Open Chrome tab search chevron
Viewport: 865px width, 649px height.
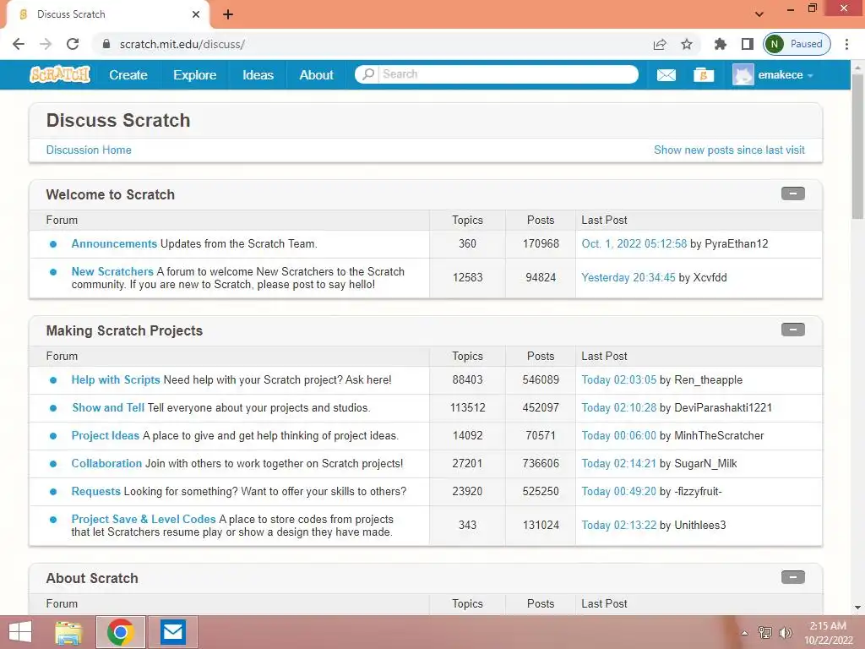(x=759, y=14)
